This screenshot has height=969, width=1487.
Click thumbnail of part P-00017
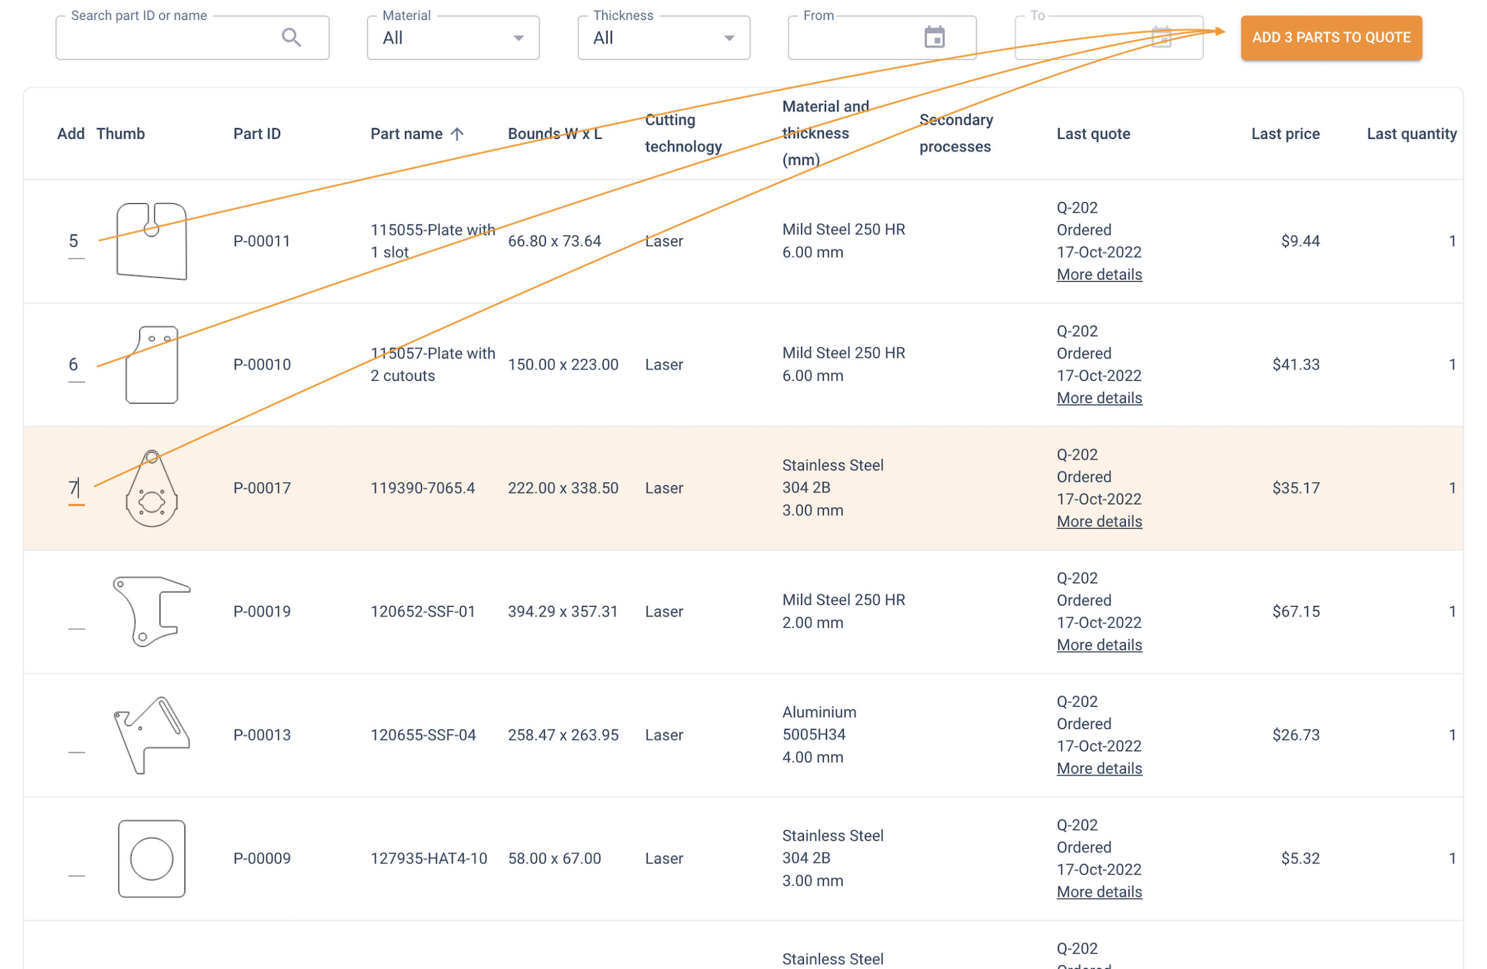coord(151,489)
